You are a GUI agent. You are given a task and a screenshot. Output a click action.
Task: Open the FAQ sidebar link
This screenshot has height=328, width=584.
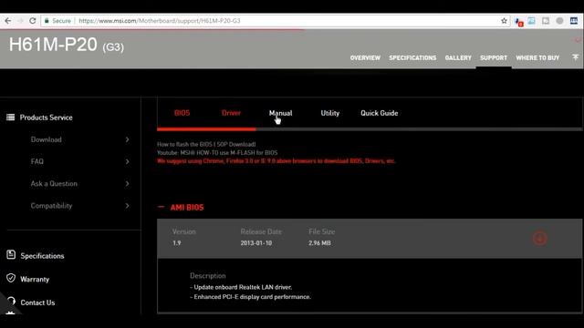coord(36,161)
